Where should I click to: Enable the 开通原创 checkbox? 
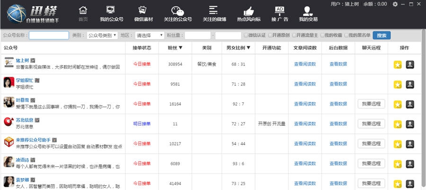coord(270,35)
